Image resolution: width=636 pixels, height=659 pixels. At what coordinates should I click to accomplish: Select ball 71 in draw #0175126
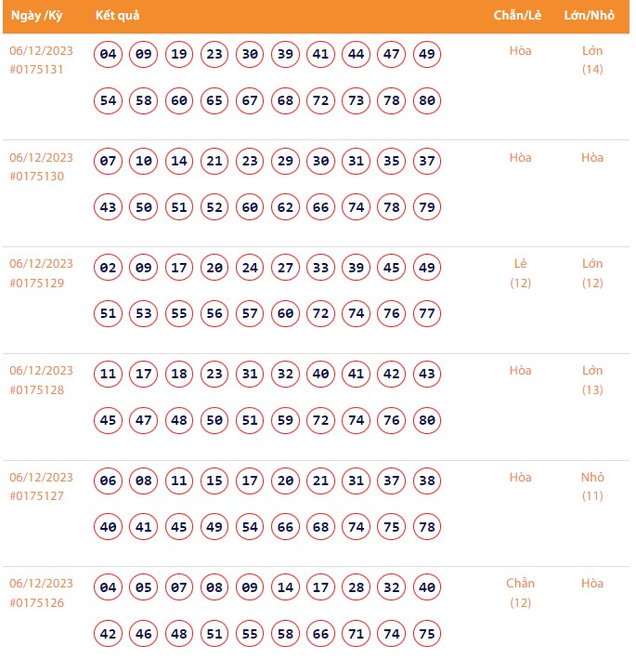(356, 633)
